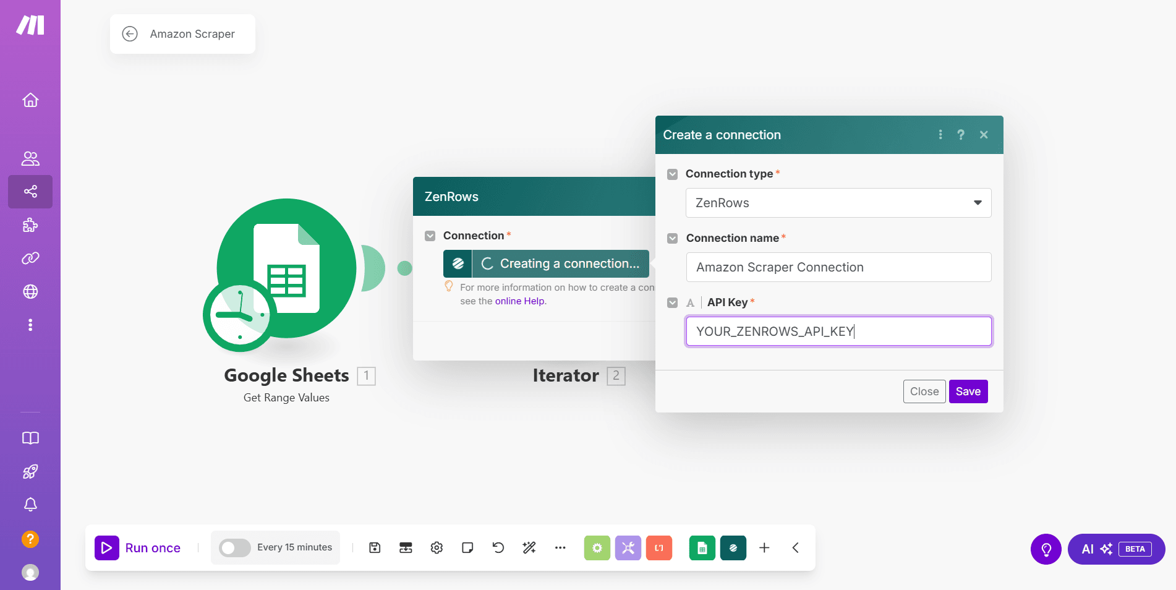
Task: Click the Save scenario disk icon
Action: 375,548
